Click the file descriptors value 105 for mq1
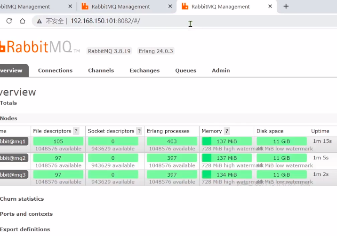 [x=58, y=142]
